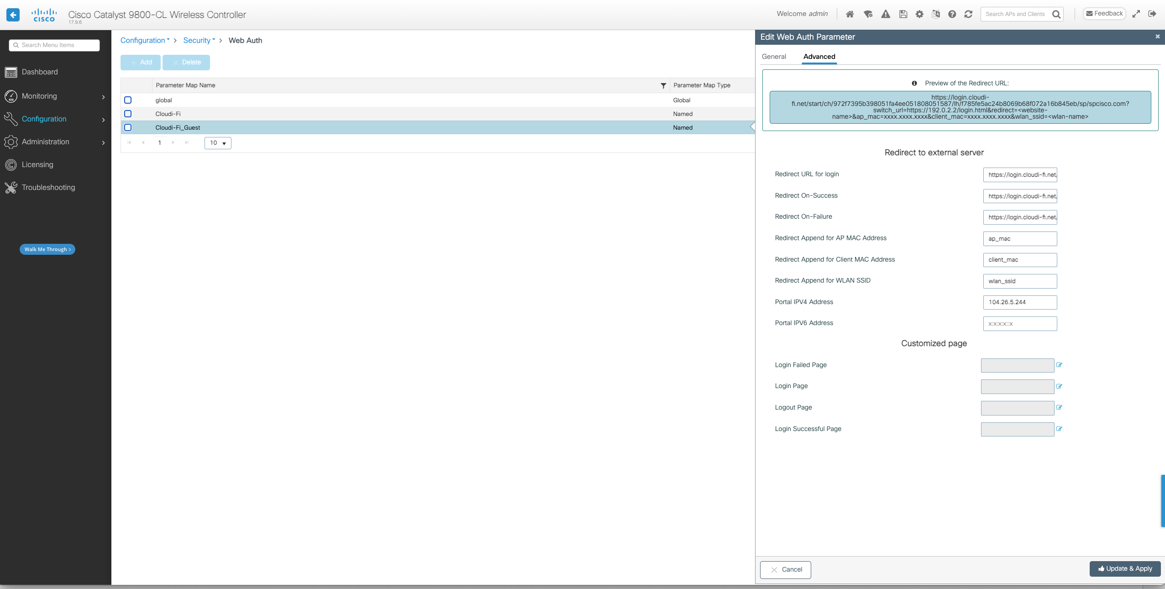Open the items-per-page dropdown showing 10

tap(218, 143)
